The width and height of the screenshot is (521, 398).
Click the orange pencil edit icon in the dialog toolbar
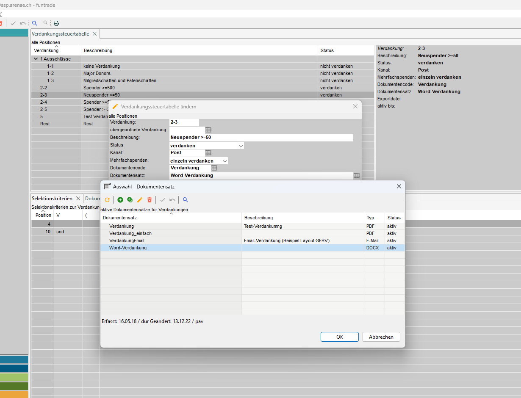click(x=140, y=200)
